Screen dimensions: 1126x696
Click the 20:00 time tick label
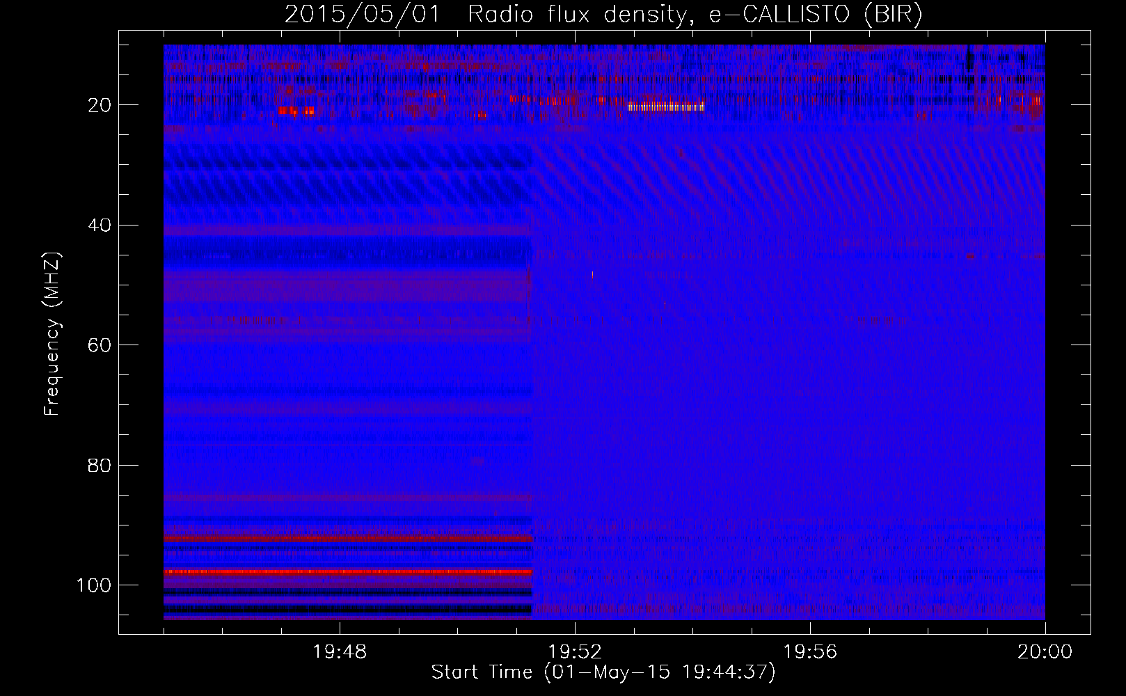coord(1045,652)
